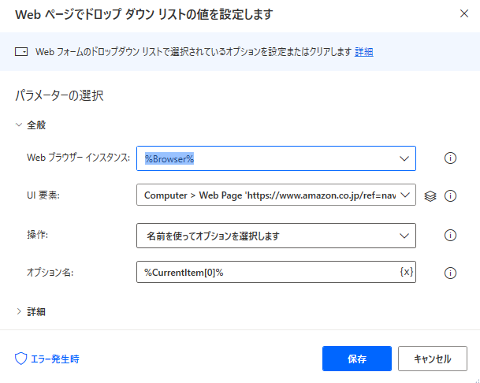Click info icon next to 操作 dropdown

click(x=450, y=235)
